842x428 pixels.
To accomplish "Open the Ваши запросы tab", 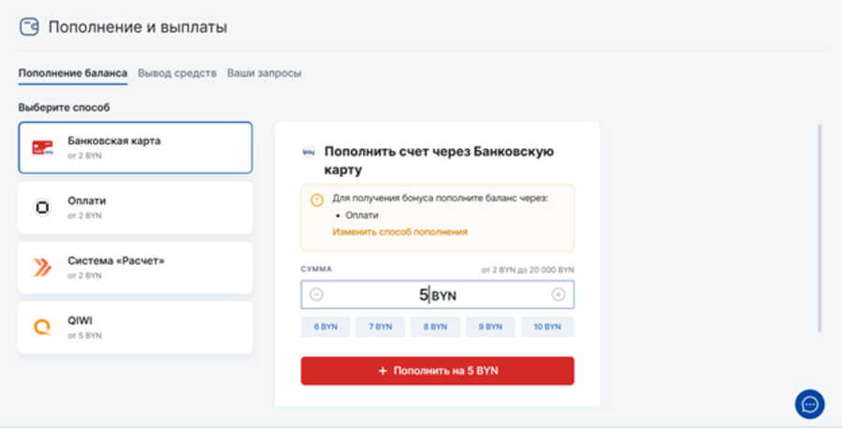I will [x=264, y=73].
